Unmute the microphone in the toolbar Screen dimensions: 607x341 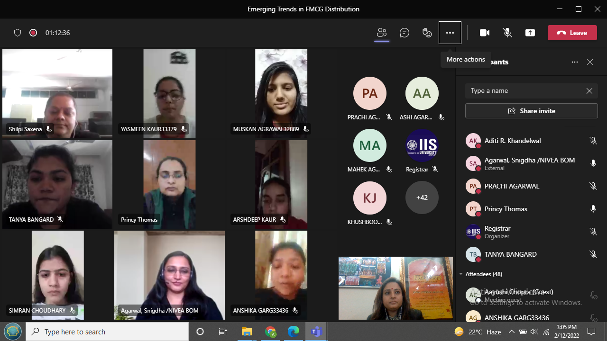point(507,33)
